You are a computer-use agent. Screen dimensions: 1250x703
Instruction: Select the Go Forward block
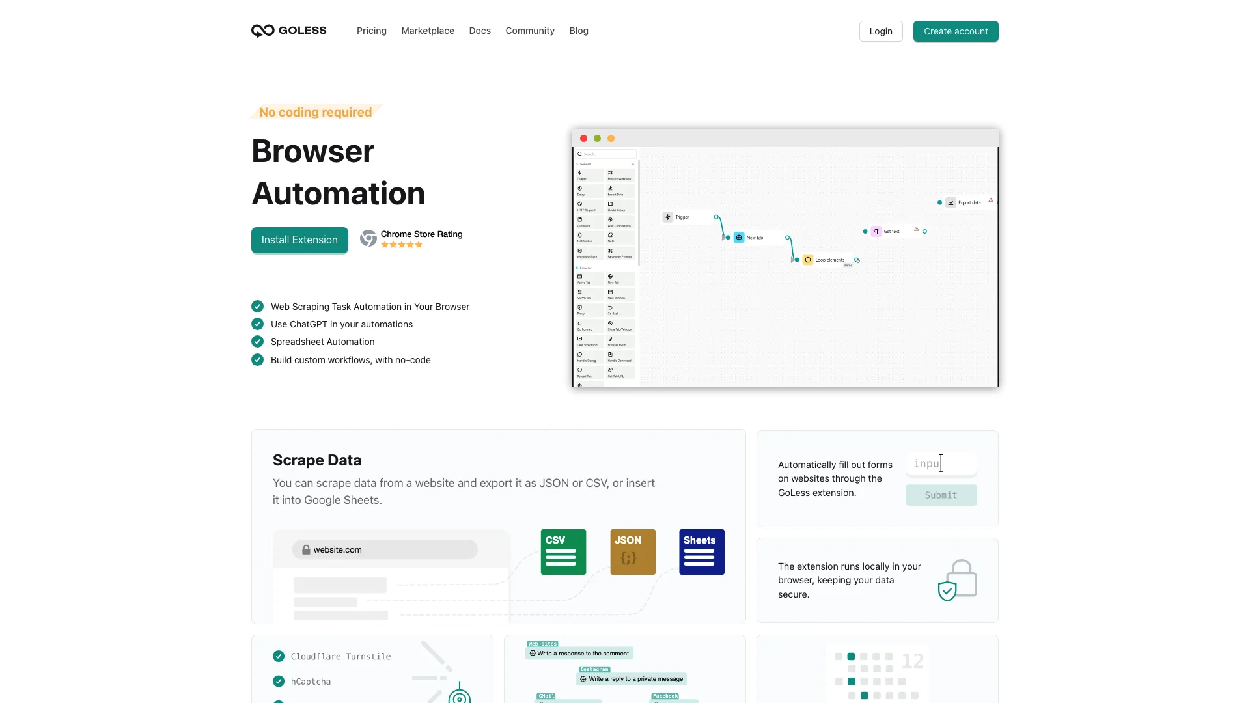coord(590,326)
